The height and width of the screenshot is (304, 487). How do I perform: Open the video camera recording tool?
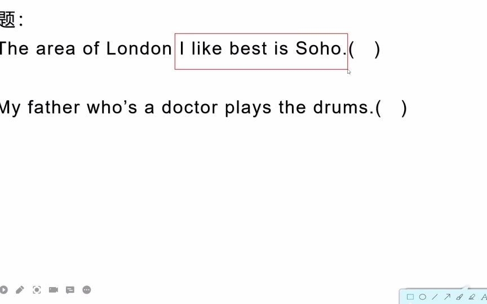coord(54,290)
